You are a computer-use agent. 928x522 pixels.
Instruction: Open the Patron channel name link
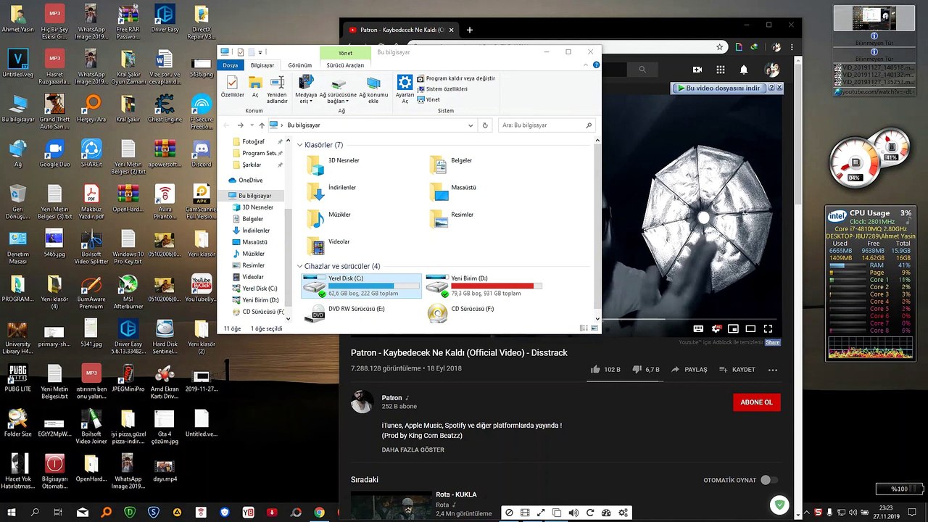click(x=392, y=398)
